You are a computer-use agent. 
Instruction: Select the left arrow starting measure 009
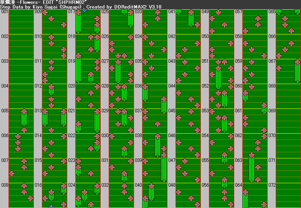[45, 12]
